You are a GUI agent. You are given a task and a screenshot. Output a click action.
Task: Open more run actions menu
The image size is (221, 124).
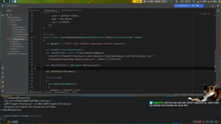click(201, 6)
